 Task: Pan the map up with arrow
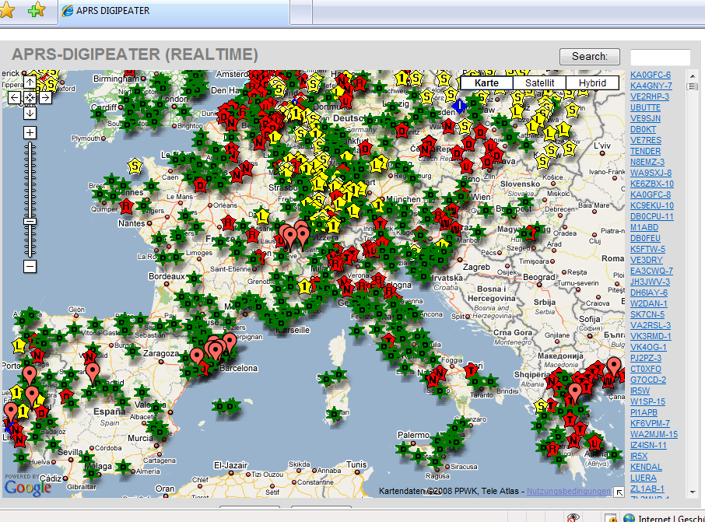pos(30,82)
